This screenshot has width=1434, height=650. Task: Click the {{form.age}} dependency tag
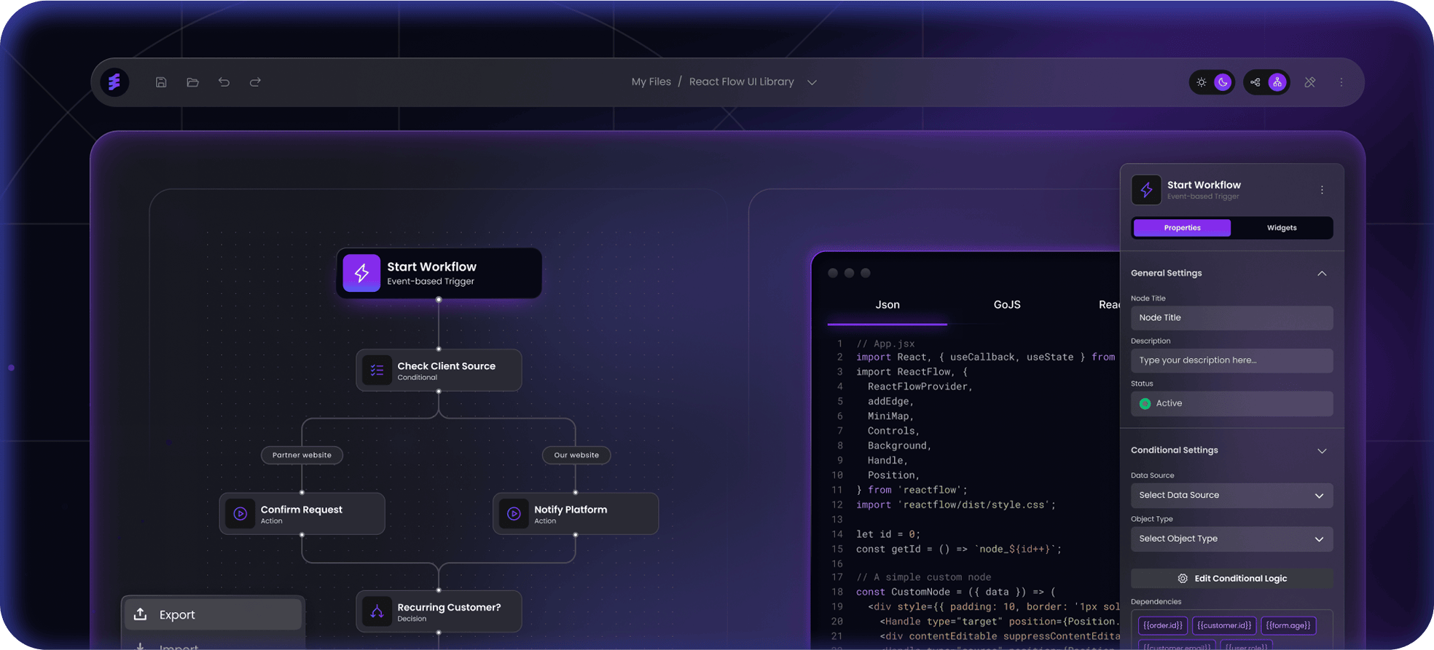coord(1288,625)
